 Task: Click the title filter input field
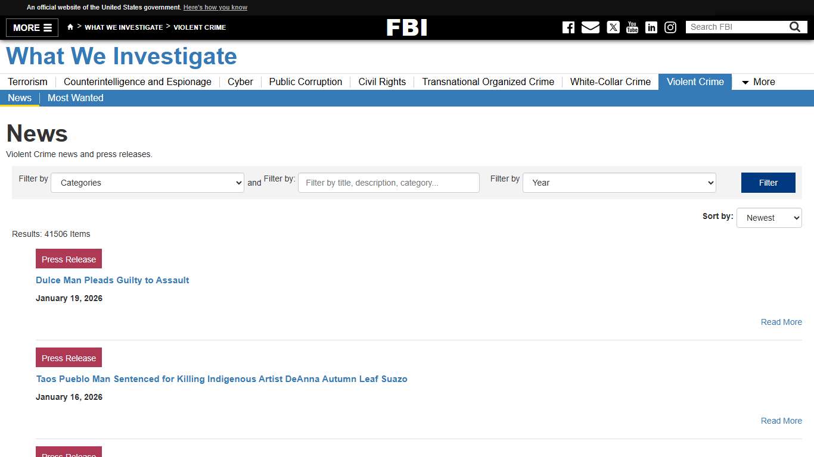(x=388, y=183)
